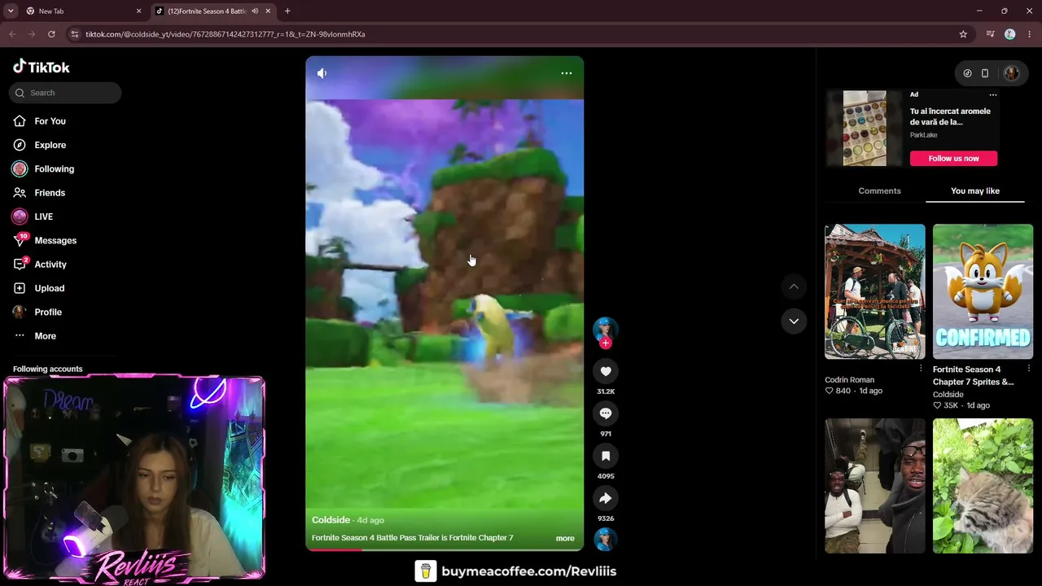The height and width of the screenshot is (586, 1042).
Task: Click the TikTok coins icon in header
Action: coord(967,73)
